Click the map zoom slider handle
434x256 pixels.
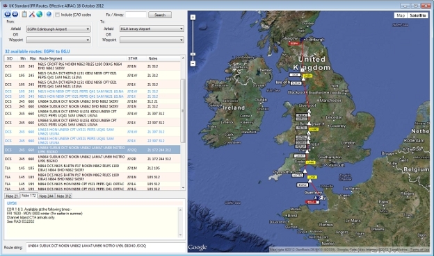[x=193, y=54]
